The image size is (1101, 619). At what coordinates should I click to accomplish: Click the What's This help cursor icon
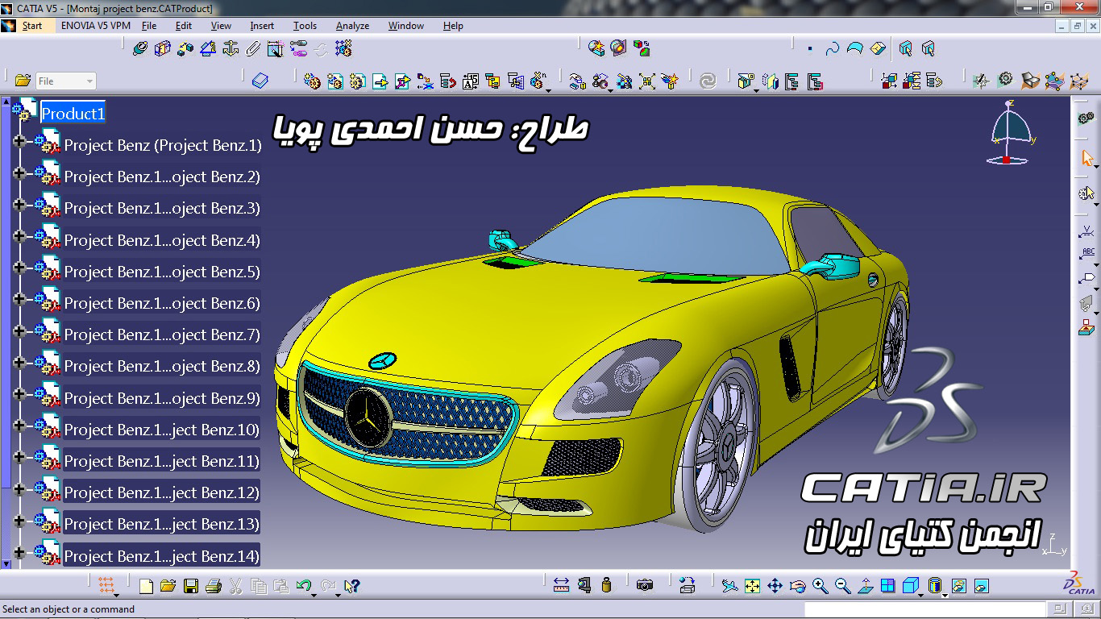[351, 586]
